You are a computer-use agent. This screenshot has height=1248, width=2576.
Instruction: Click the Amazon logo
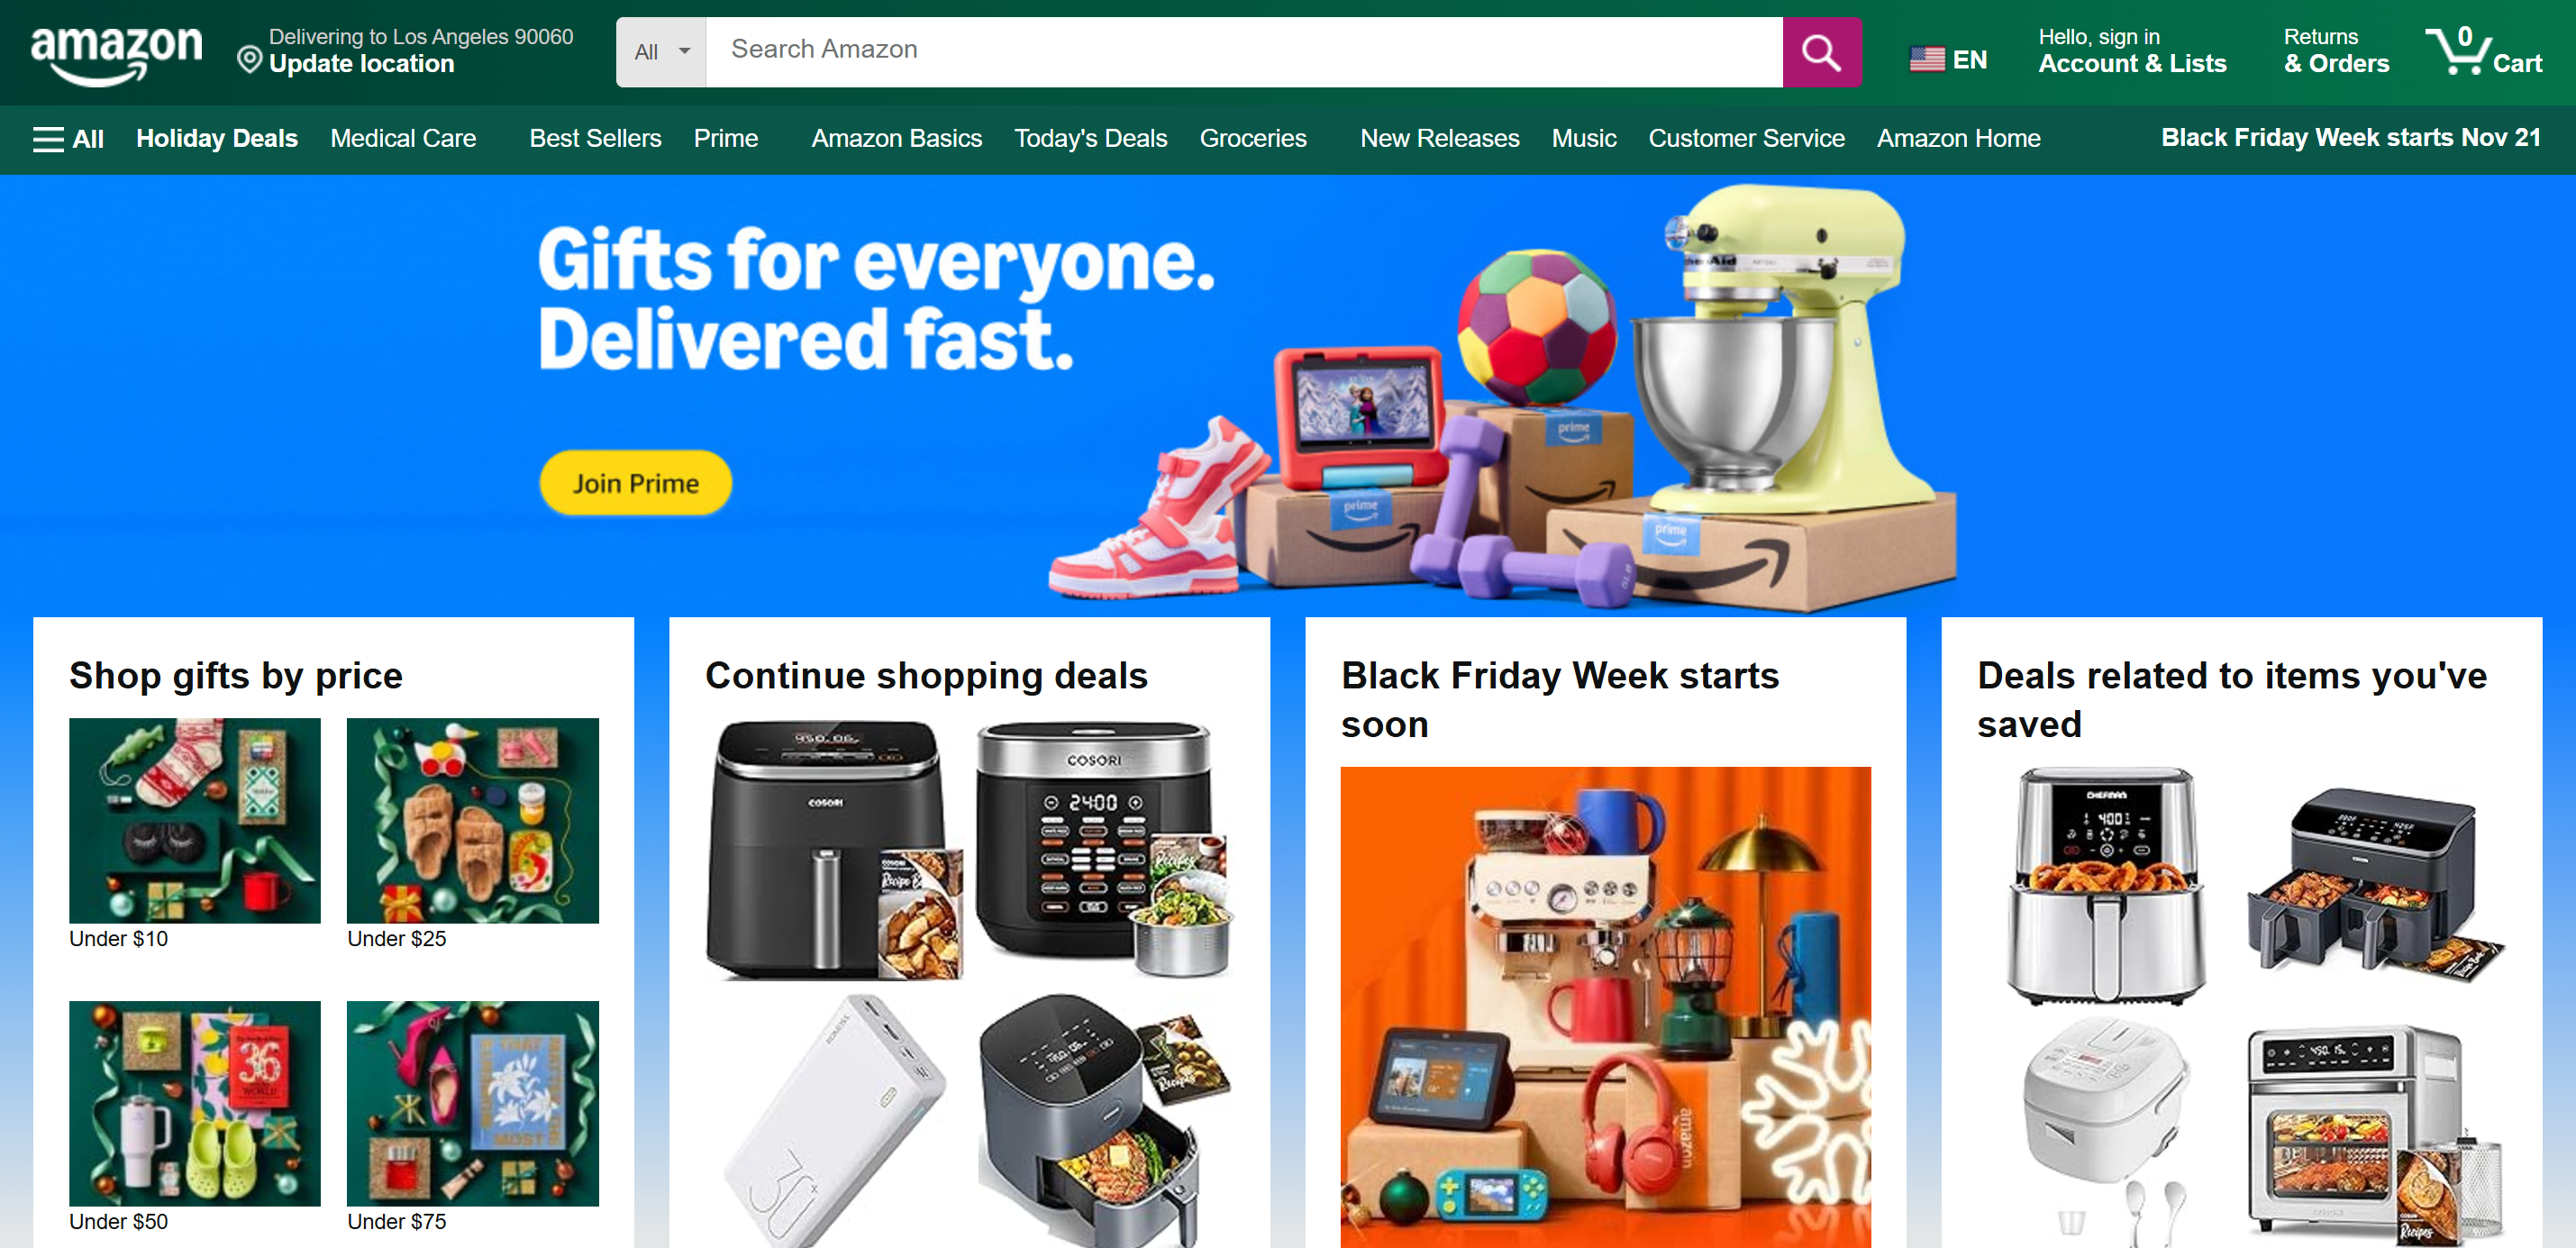tap(116, 54)
